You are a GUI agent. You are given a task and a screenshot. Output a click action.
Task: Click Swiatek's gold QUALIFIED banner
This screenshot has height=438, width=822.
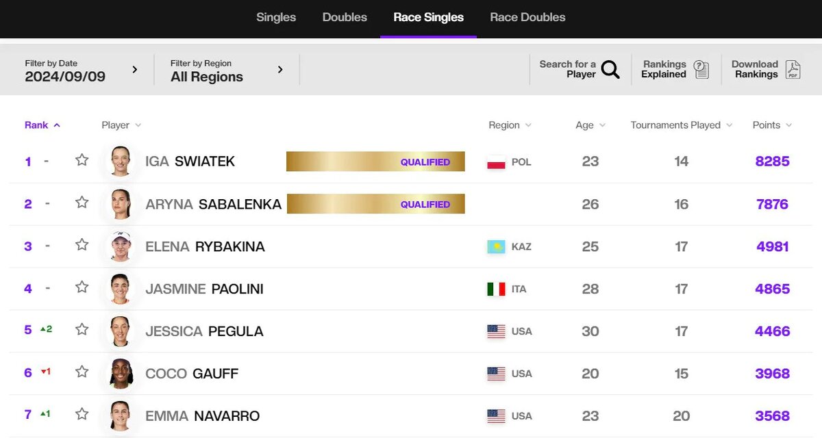(375, 162)
